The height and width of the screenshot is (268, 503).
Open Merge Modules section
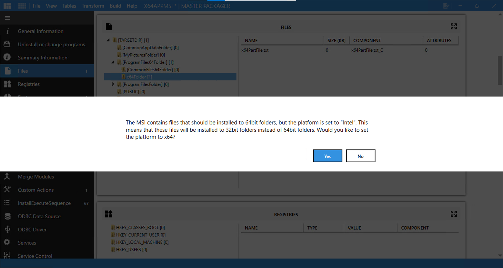coord(36,177)
